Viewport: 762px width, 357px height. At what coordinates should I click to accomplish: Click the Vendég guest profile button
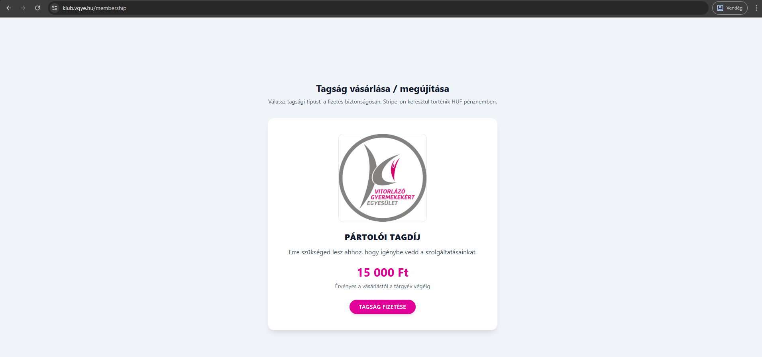point(730,8)
